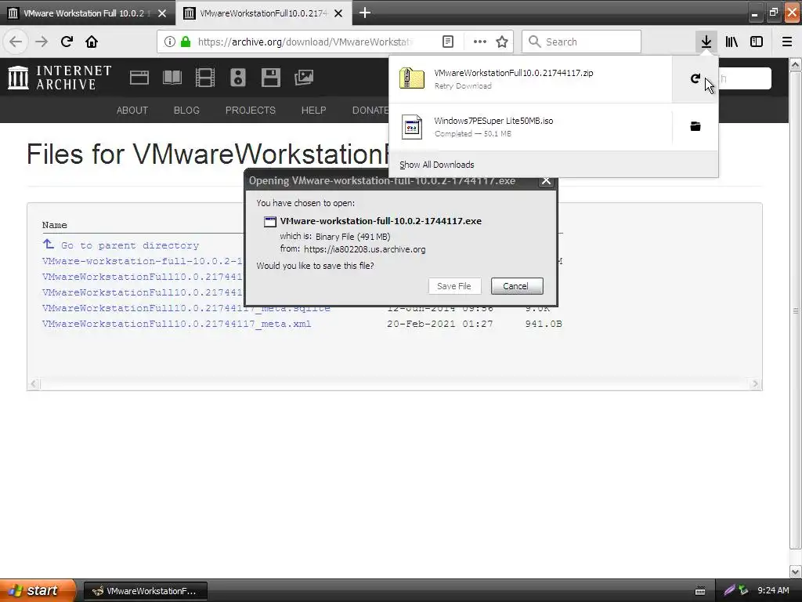The image size is (802, 602).
Task: Click the Name column header
Action: coord(54,225)
